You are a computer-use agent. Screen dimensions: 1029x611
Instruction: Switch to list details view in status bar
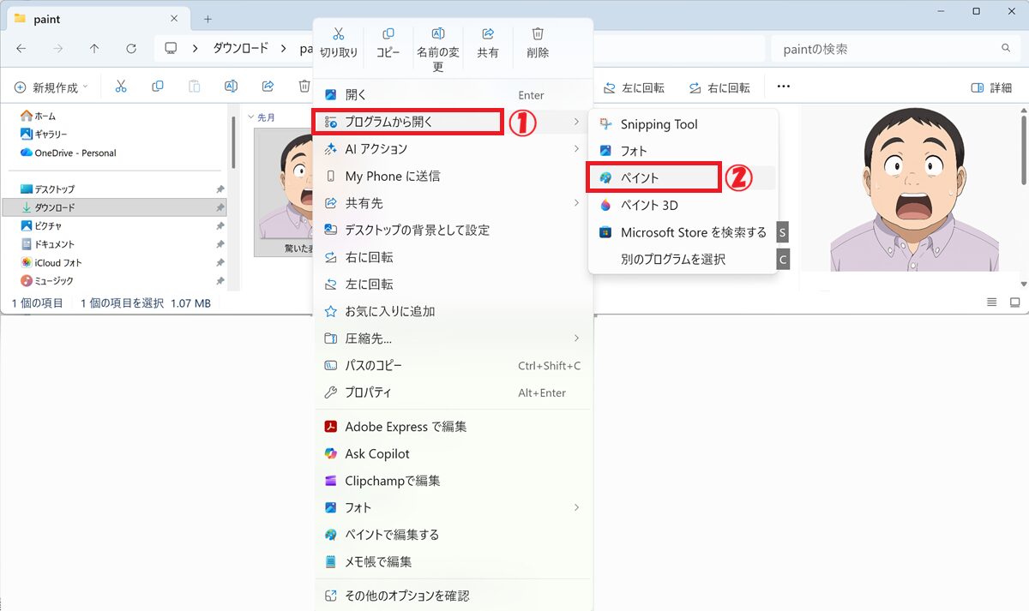pyautogui.click(x=991, y=303)
